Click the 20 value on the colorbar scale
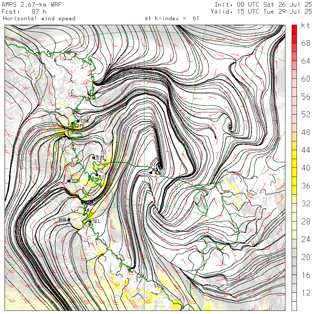The height and width of the screenshot is (314, 314). (306, 257)
